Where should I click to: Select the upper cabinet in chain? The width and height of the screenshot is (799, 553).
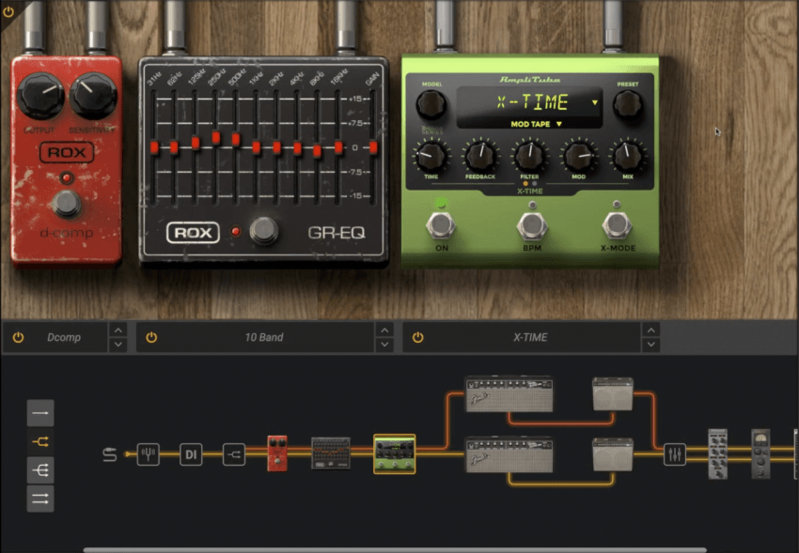pyautogui.click(x=613, y=394)
